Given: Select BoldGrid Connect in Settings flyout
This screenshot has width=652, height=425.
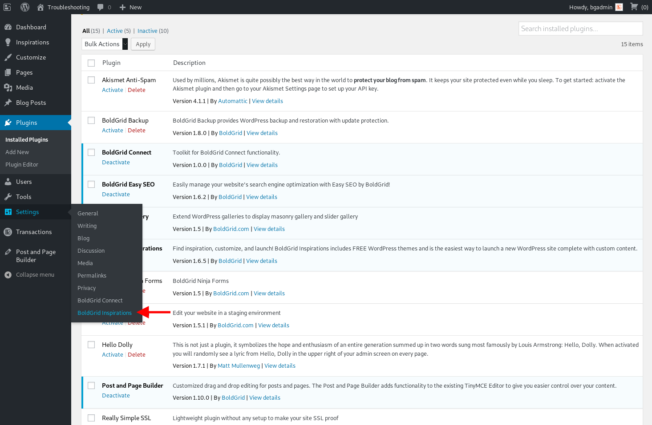Looking at the screenshot, I should [x=100, y=300].
